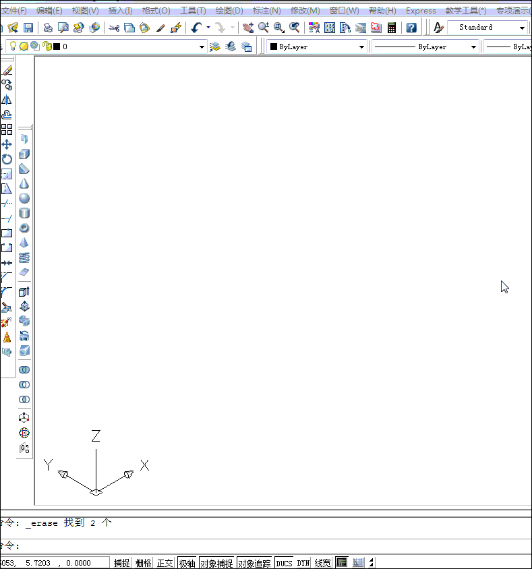Viewport: 532px width, 569px height.
Task: Click the Union boolean tool
Action: click(24, 369)
